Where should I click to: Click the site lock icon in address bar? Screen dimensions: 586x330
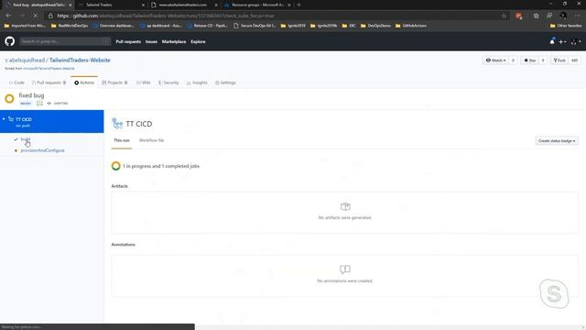[50, 16]
